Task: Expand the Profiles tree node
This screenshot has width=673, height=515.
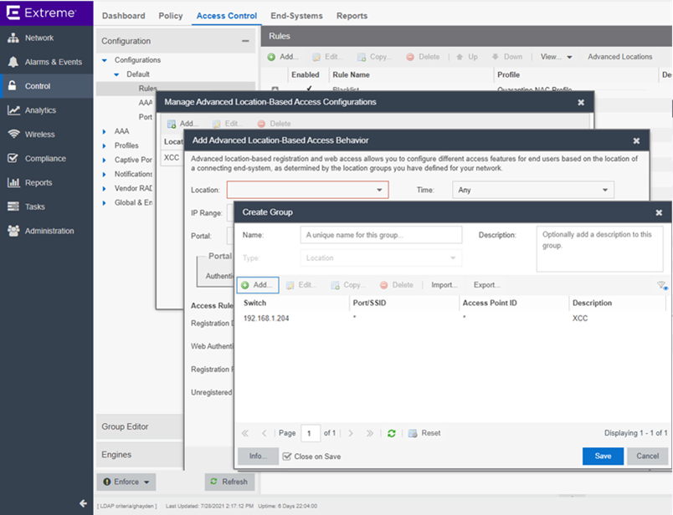Action: pyautogui.click(x=105, y=145)
